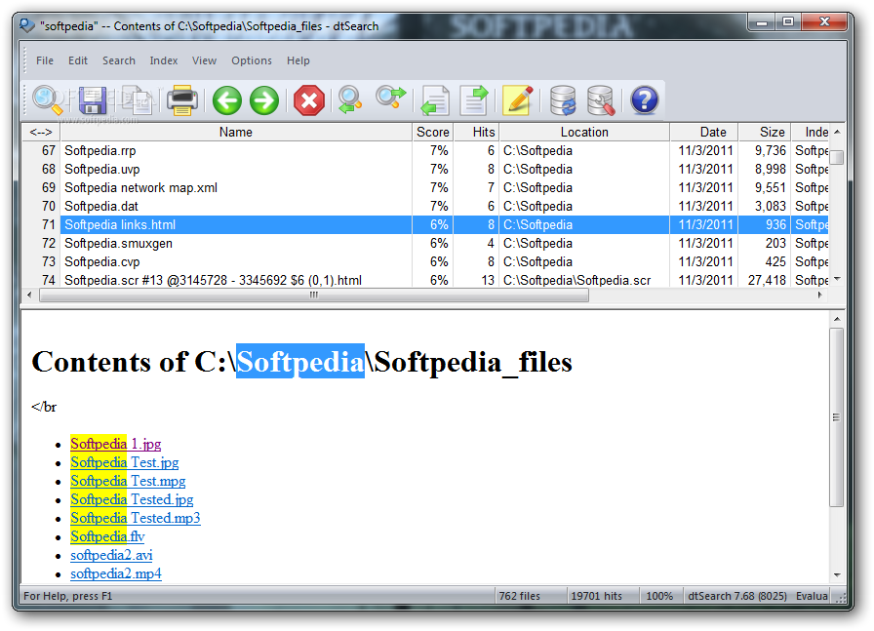This screenshot has height=631, width=874.
Task: Click the Save floppy disk icon
Action: 93,100
